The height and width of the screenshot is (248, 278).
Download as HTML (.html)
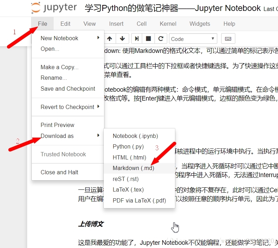point(139,157)
